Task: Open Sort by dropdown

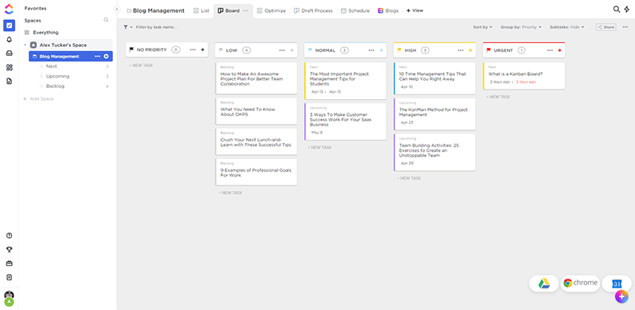Action: point(482,27)
